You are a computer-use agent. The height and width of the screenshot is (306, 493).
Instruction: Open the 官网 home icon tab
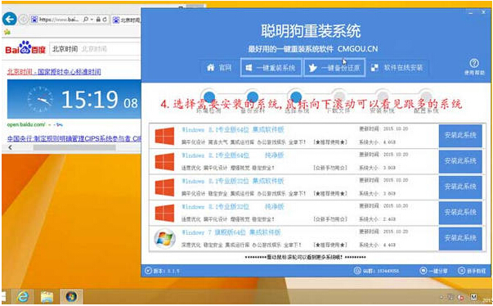click(219, 67)
